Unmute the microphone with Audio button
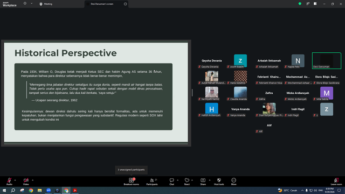Image resolution: width=345 pixels, height=194 pixels. coord(9,182)
